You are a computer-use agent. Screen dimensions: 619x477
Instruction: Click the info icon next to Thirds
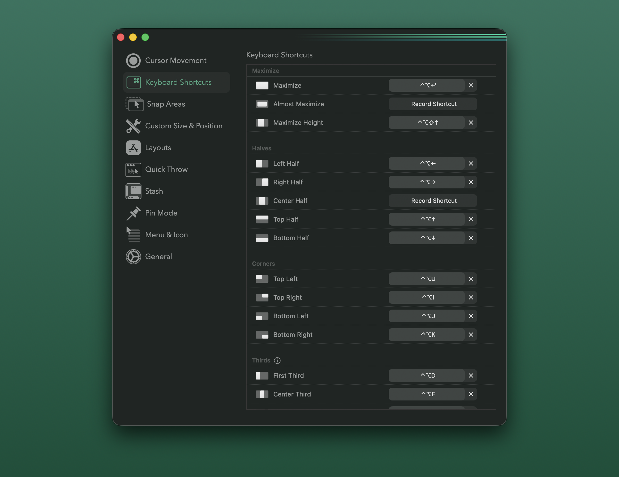[277, 360]
